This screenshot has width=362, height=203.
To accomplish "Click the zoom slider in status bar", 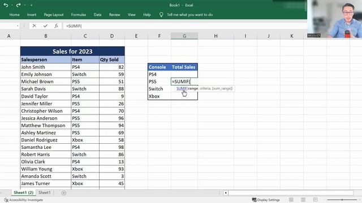I will coord(342,200).
